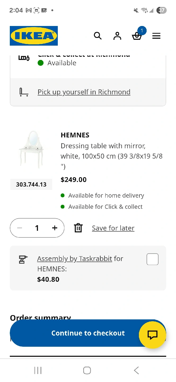Open Pick up yourself in Richmond link

(x=84, y=92)
